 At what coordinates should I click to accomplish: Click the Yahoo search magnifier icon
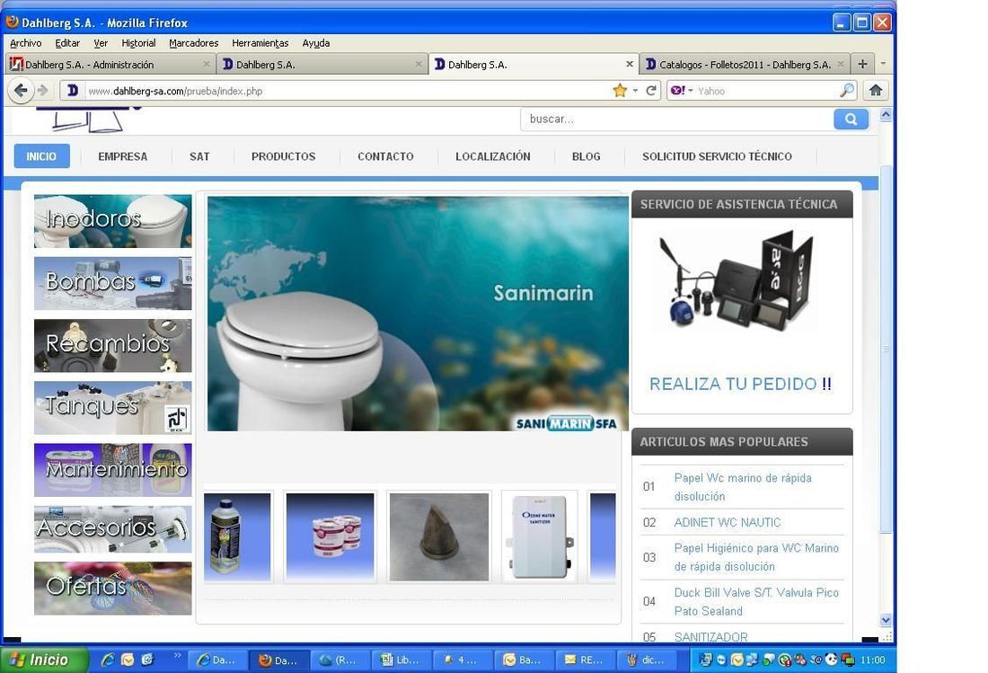click(x=847, y=91)
